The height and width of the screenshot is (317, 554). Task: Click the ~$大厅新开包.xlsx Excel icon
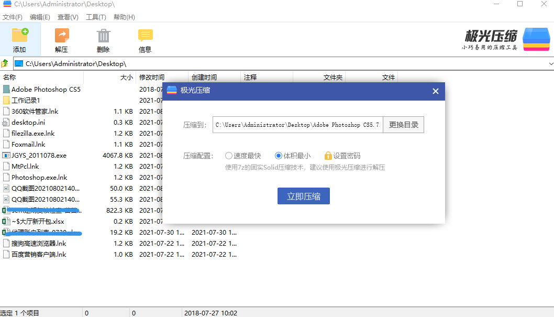click(x=6, y=222)
